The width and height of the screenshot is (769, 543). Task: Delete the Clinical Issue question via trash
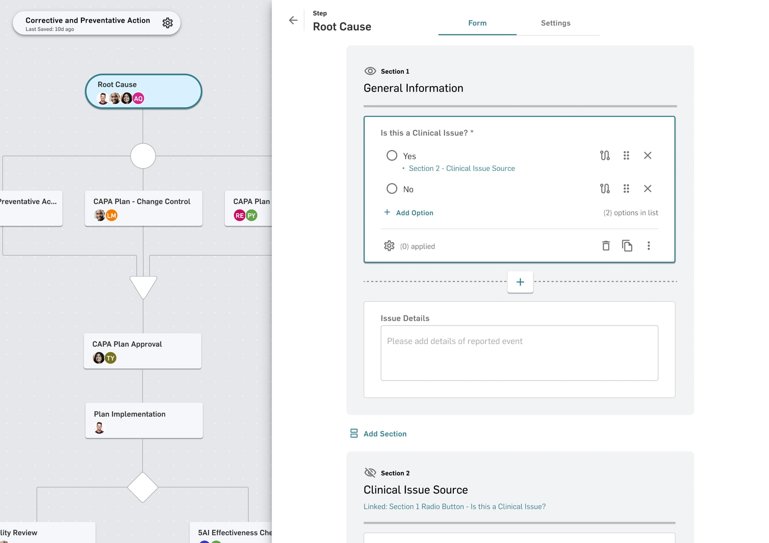606,246
